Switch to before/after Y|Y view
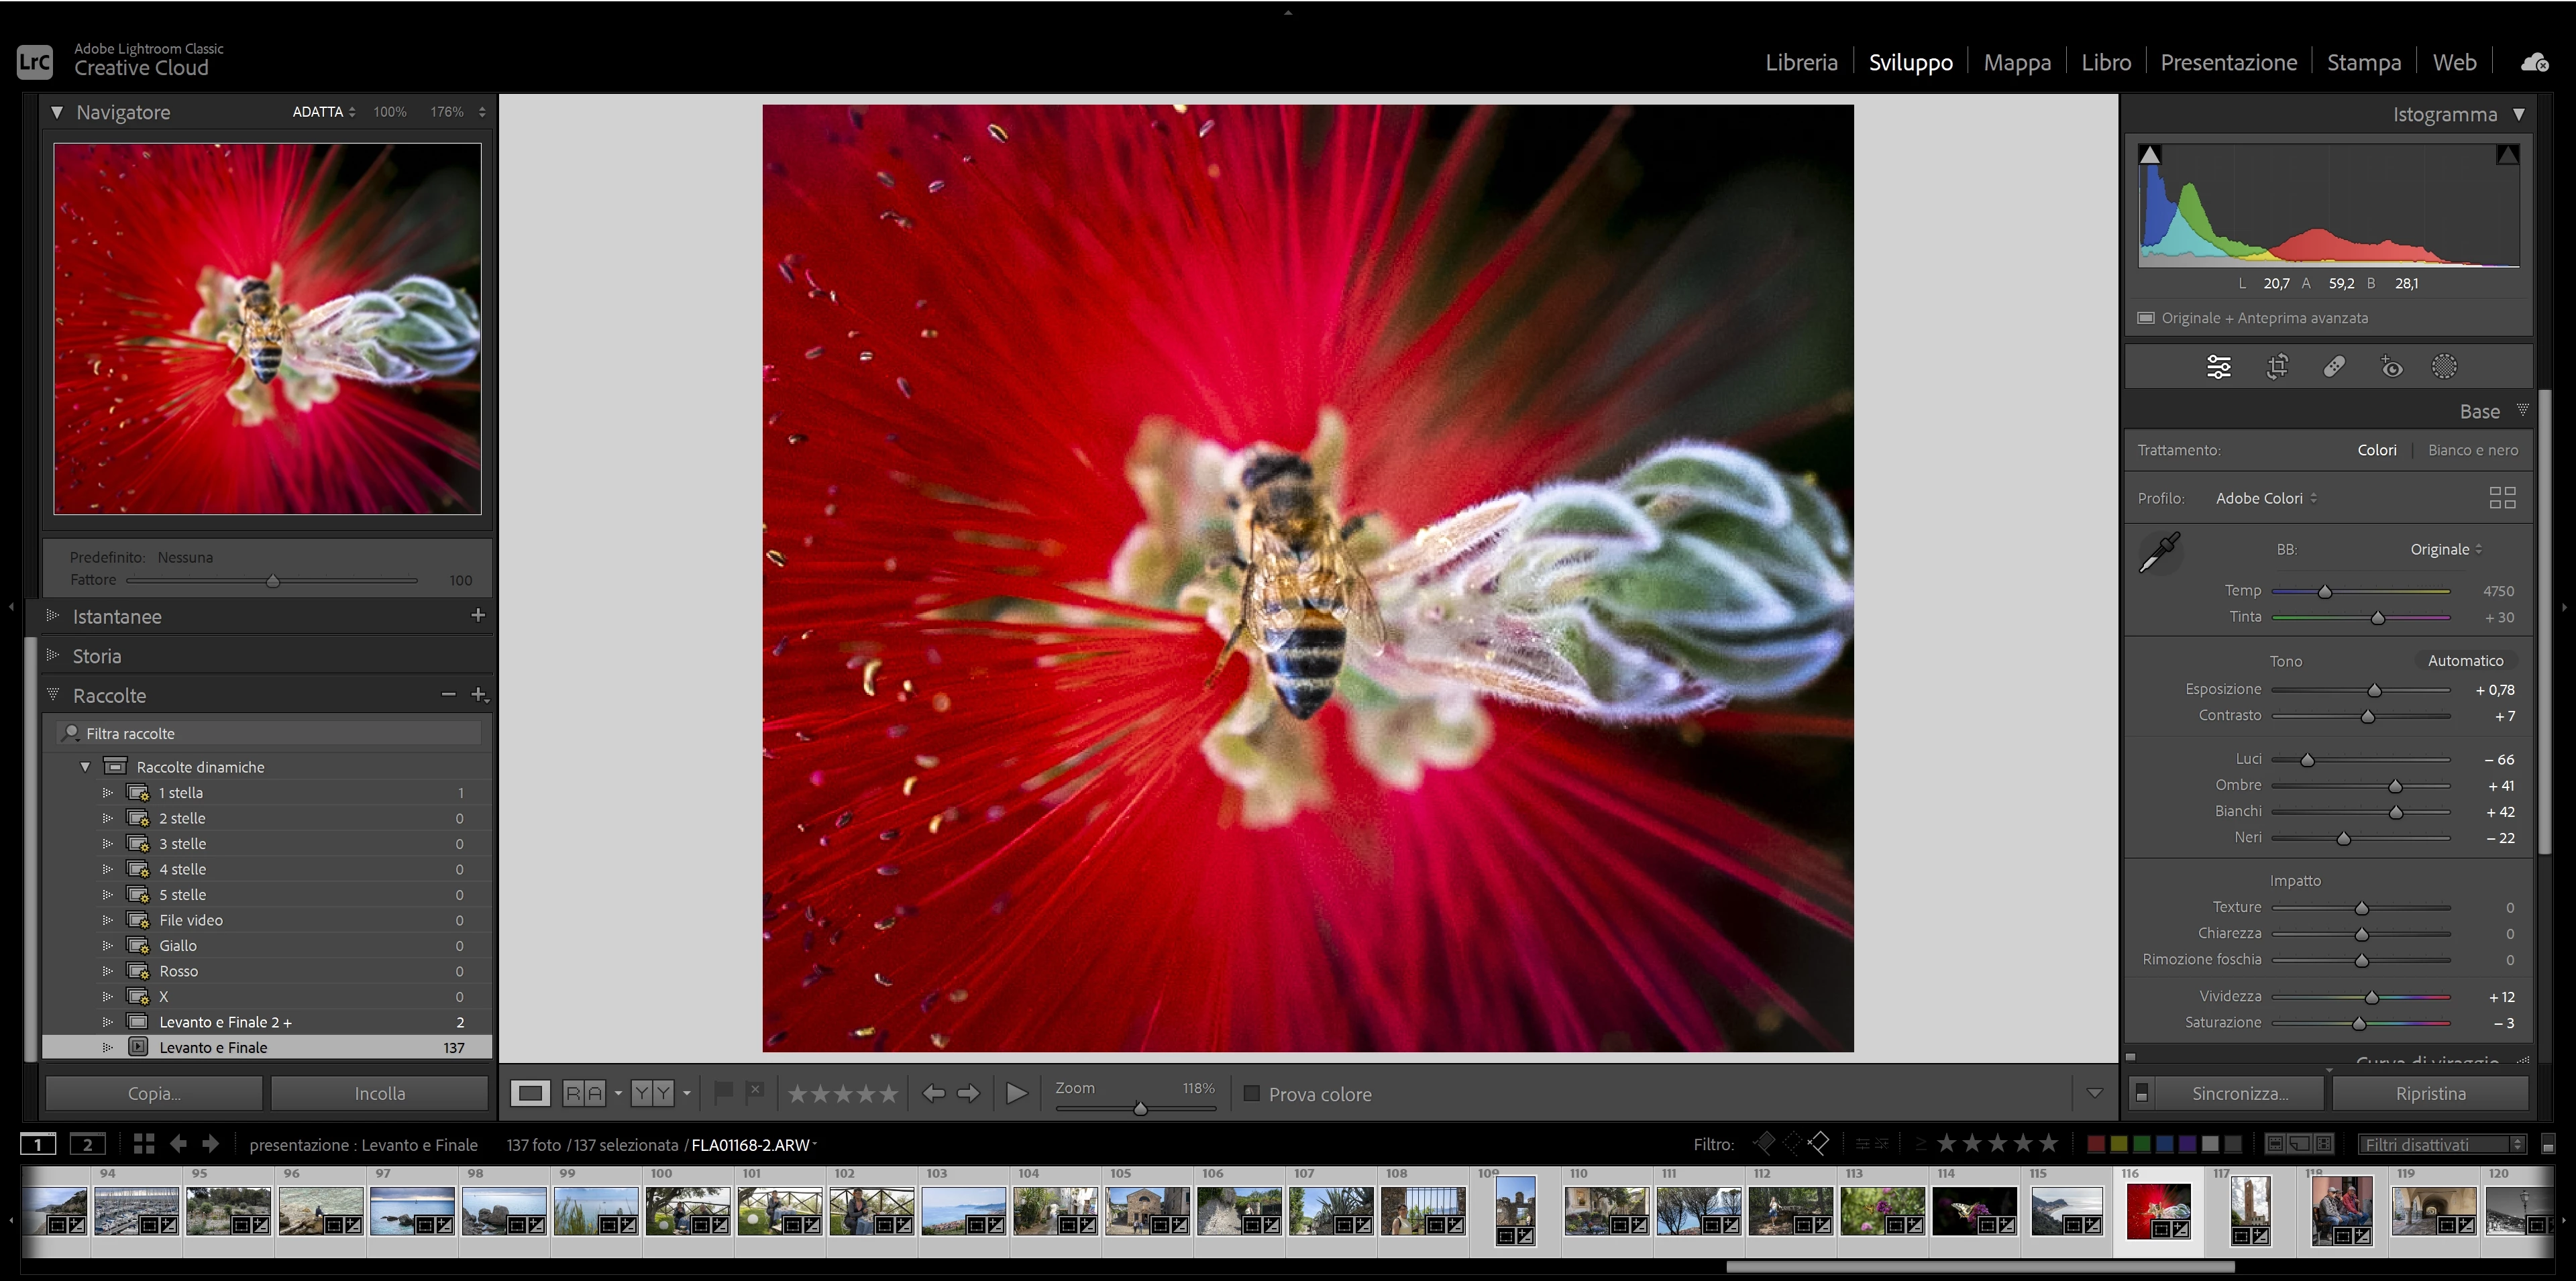The width and height of the screenshot is (2576, 1281). click(652, 1093)
